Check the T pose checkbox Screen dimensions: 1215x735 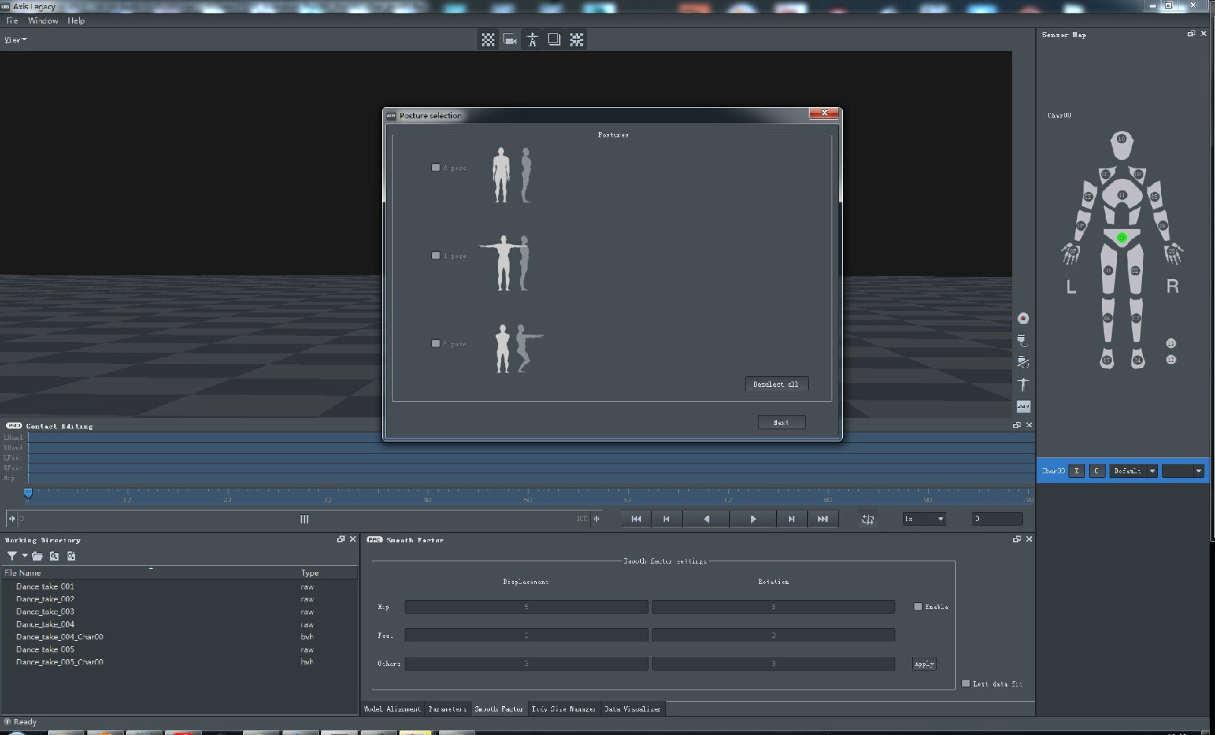pyautogui.click(x=436, y=256)
